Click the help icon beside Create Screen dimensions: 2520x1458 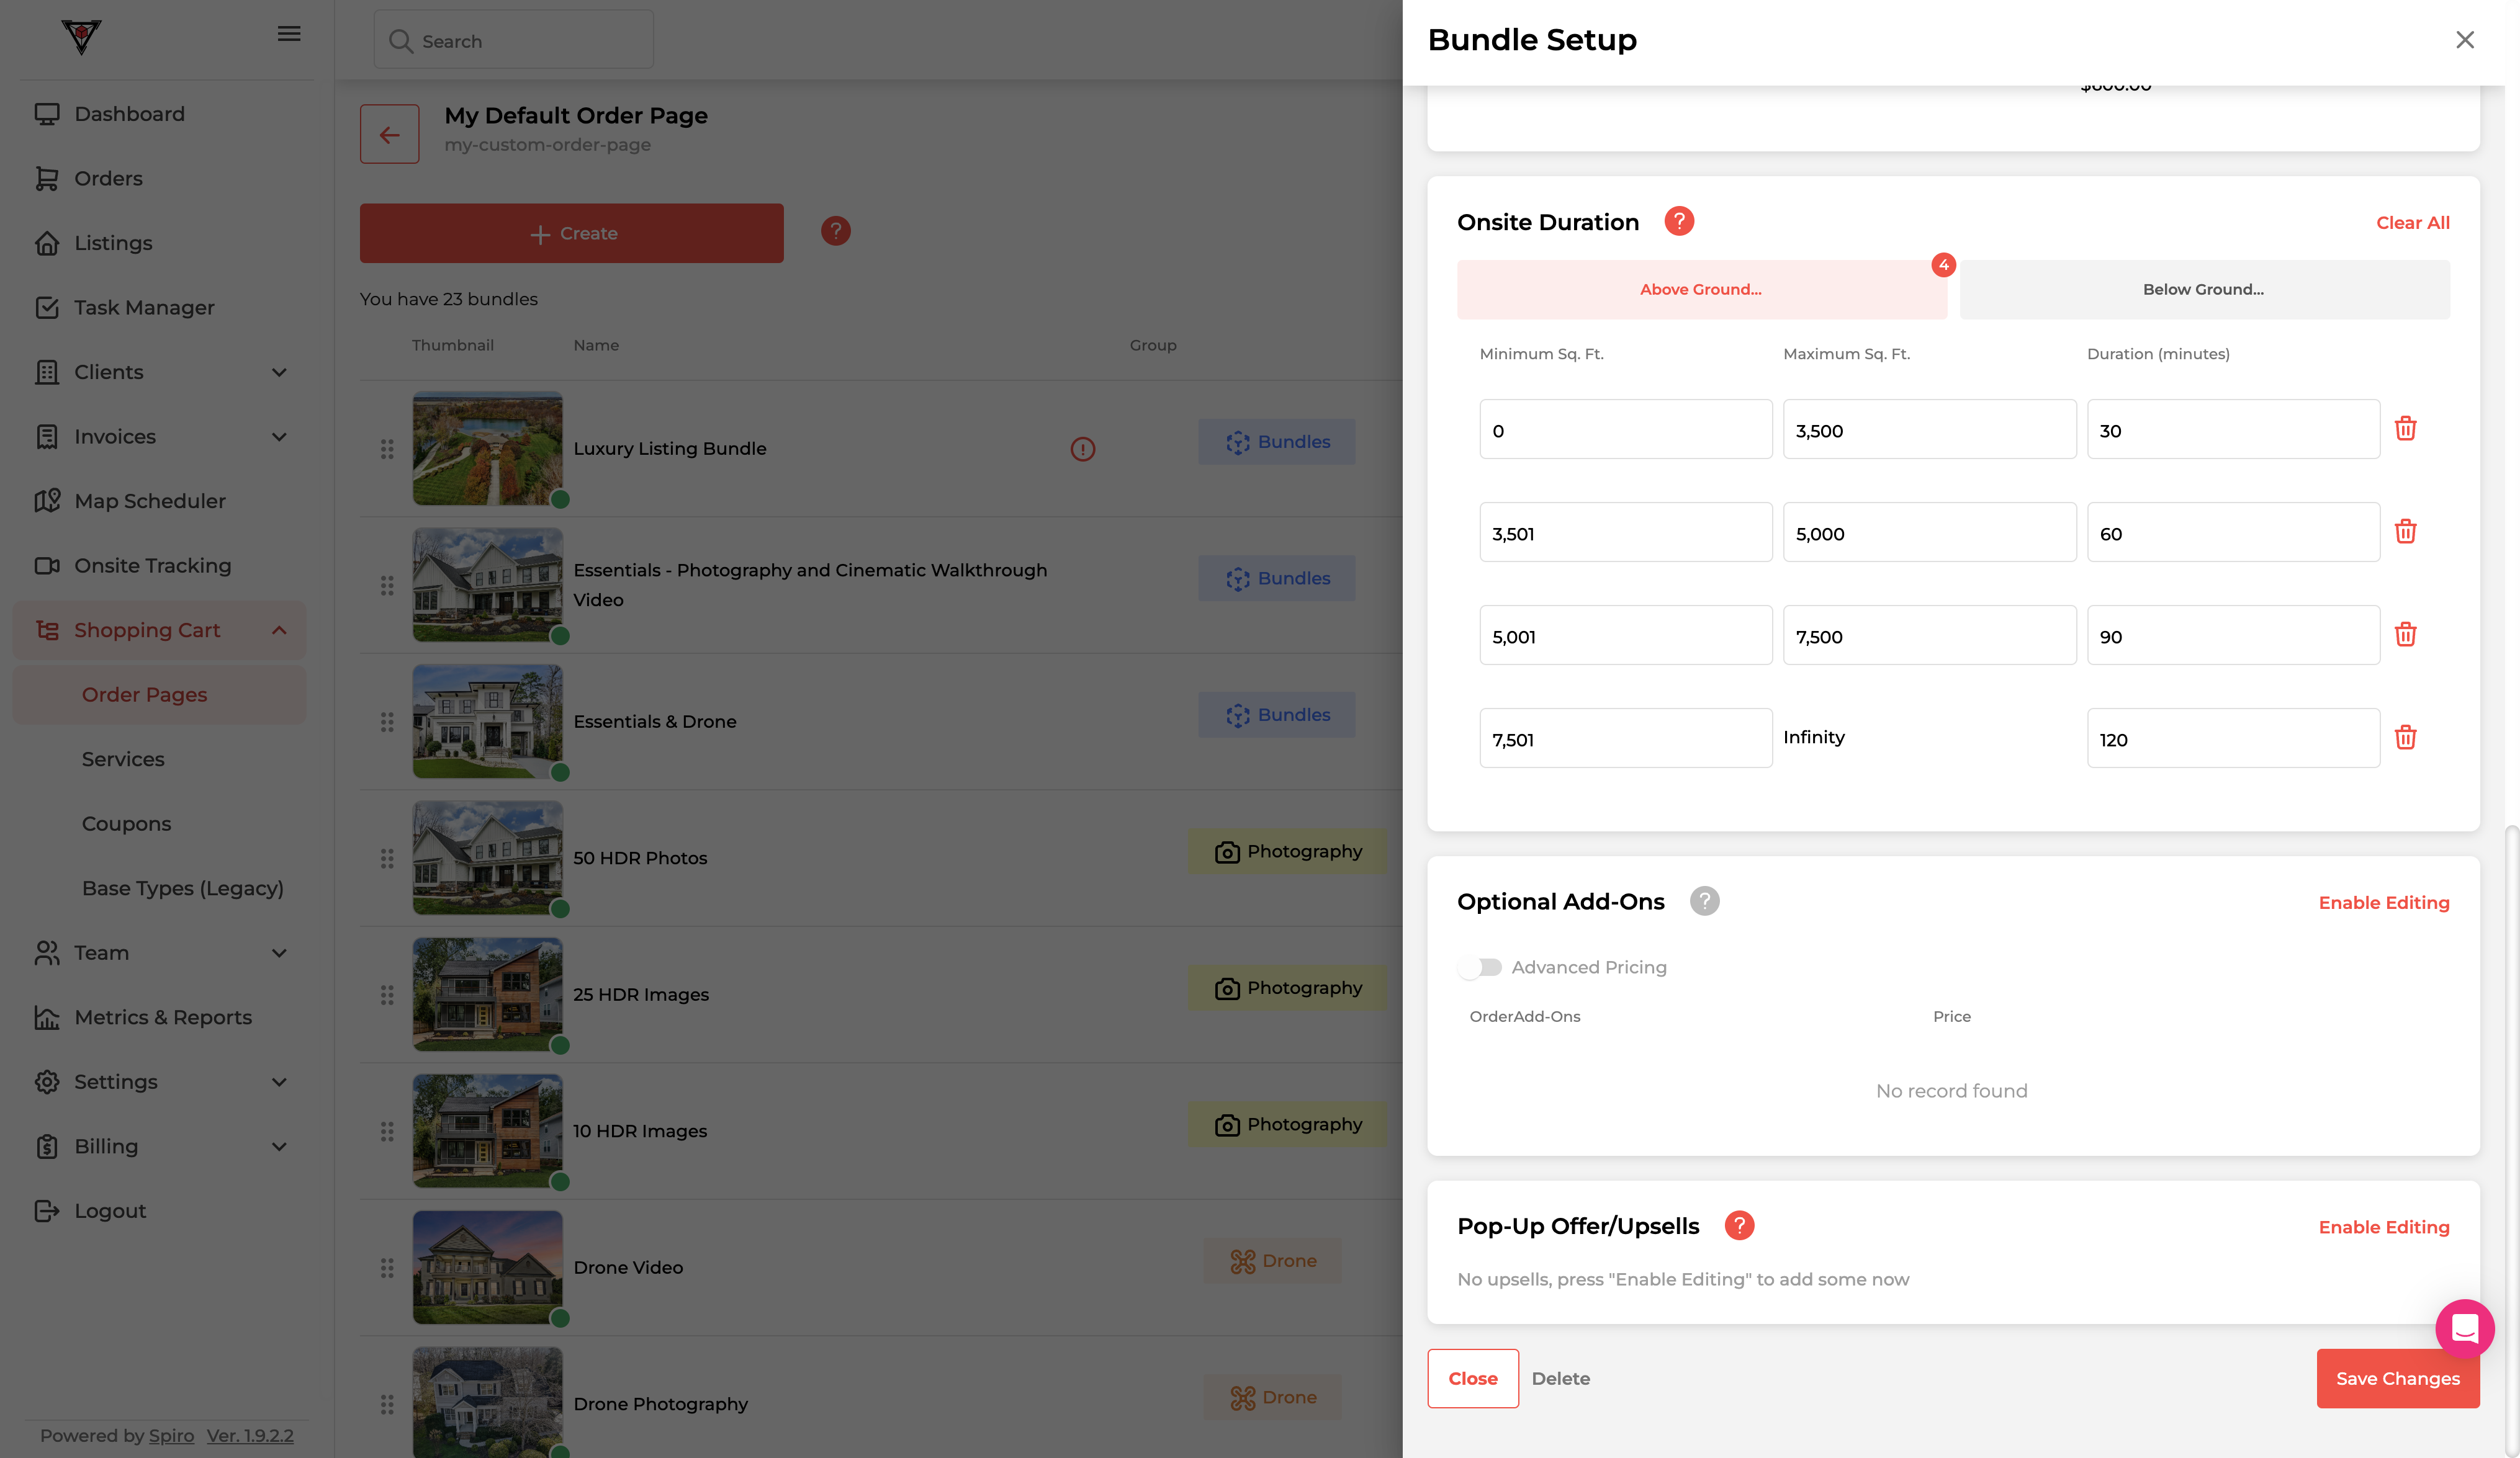(x=835, y=231)
